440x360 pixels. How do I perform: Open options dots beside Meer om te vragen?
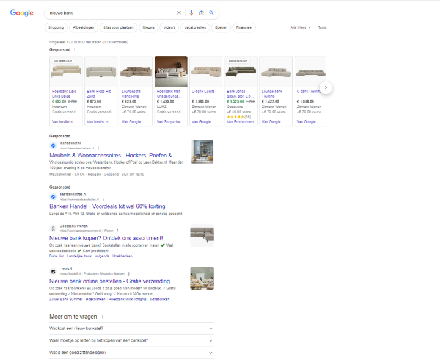pyautogui.click(x=103, y=317)
